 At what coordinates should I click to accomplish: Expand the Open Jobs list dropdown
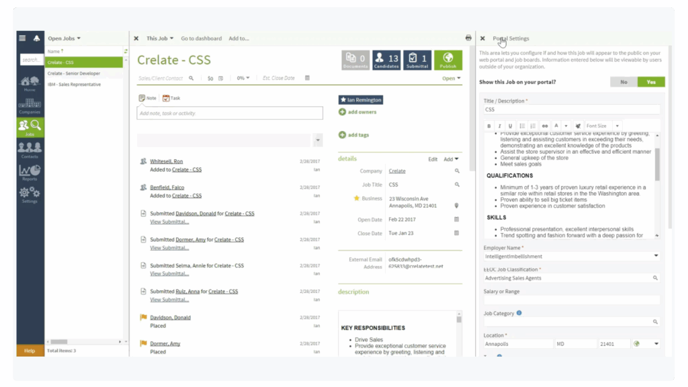(x=64, y=38)
